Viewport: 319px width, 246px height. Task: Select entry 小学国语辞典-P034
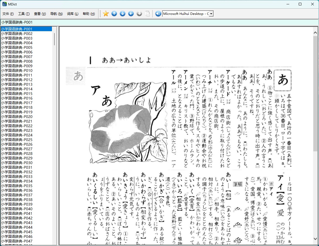coord(26,181)
